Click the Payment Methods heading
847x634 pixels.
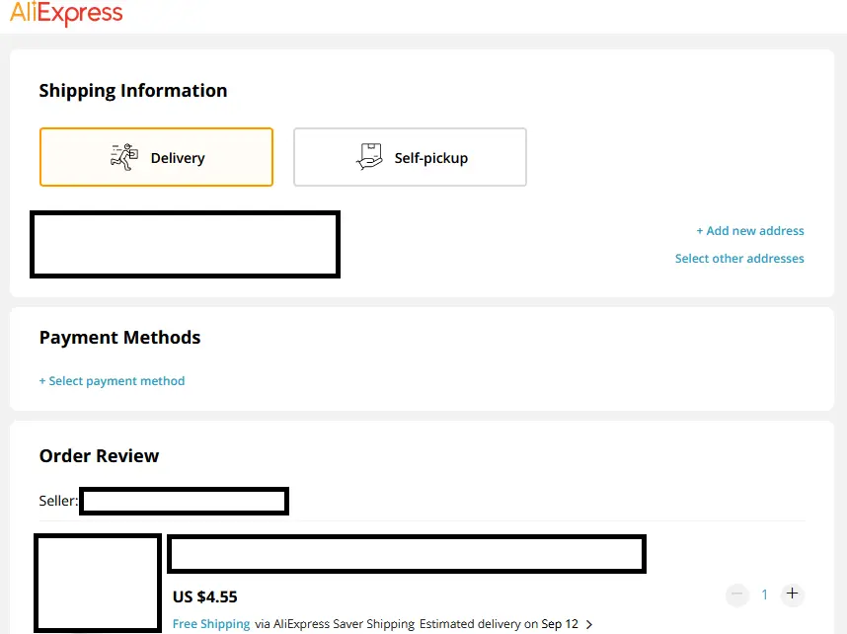click(x=119, y=338)
